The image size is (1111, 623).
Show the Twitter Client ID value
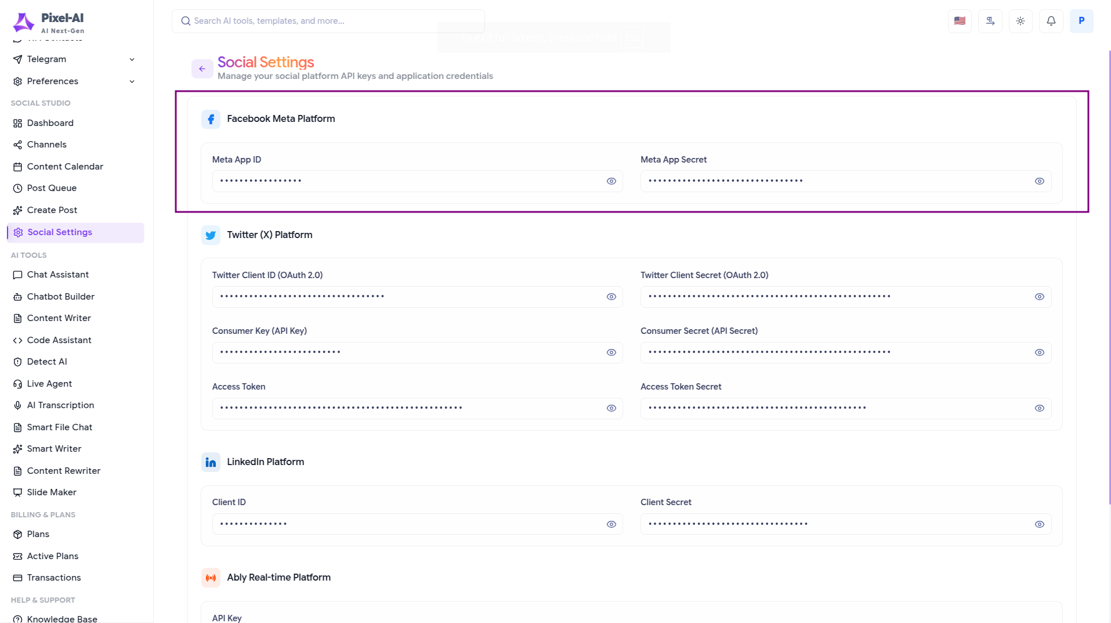pyautogui.click(x=611, y=297)
